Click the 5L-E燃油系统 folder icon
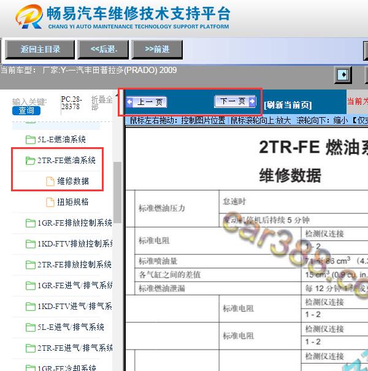368x371 pixels. 30,140
